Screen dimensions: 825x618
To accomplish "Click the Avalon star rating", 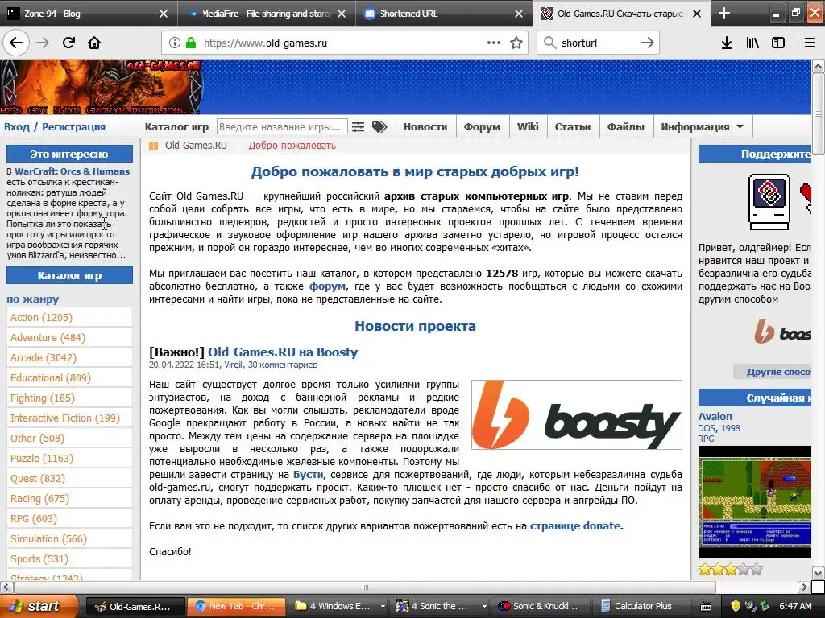I will [x=730, y=569].
